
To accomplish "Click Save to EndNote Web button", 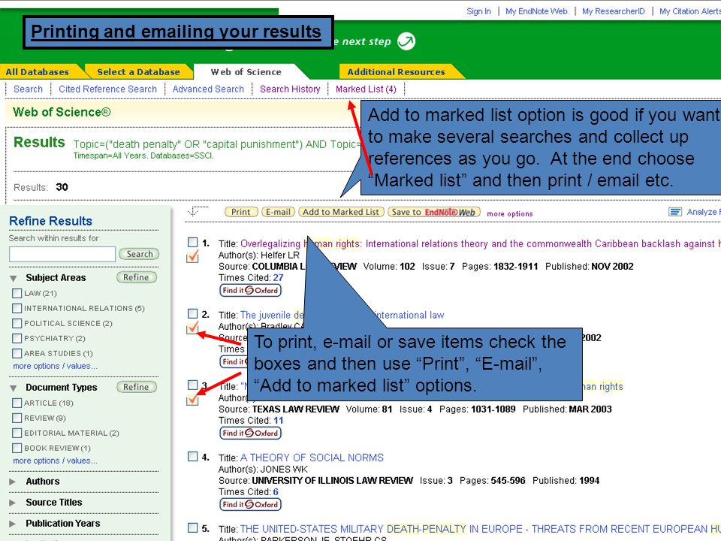I will pos(434,212).
